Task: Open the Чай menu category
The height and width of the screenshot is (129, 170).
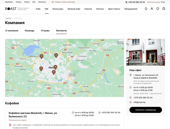Action: pyautogui.click(x=47, y=9)
